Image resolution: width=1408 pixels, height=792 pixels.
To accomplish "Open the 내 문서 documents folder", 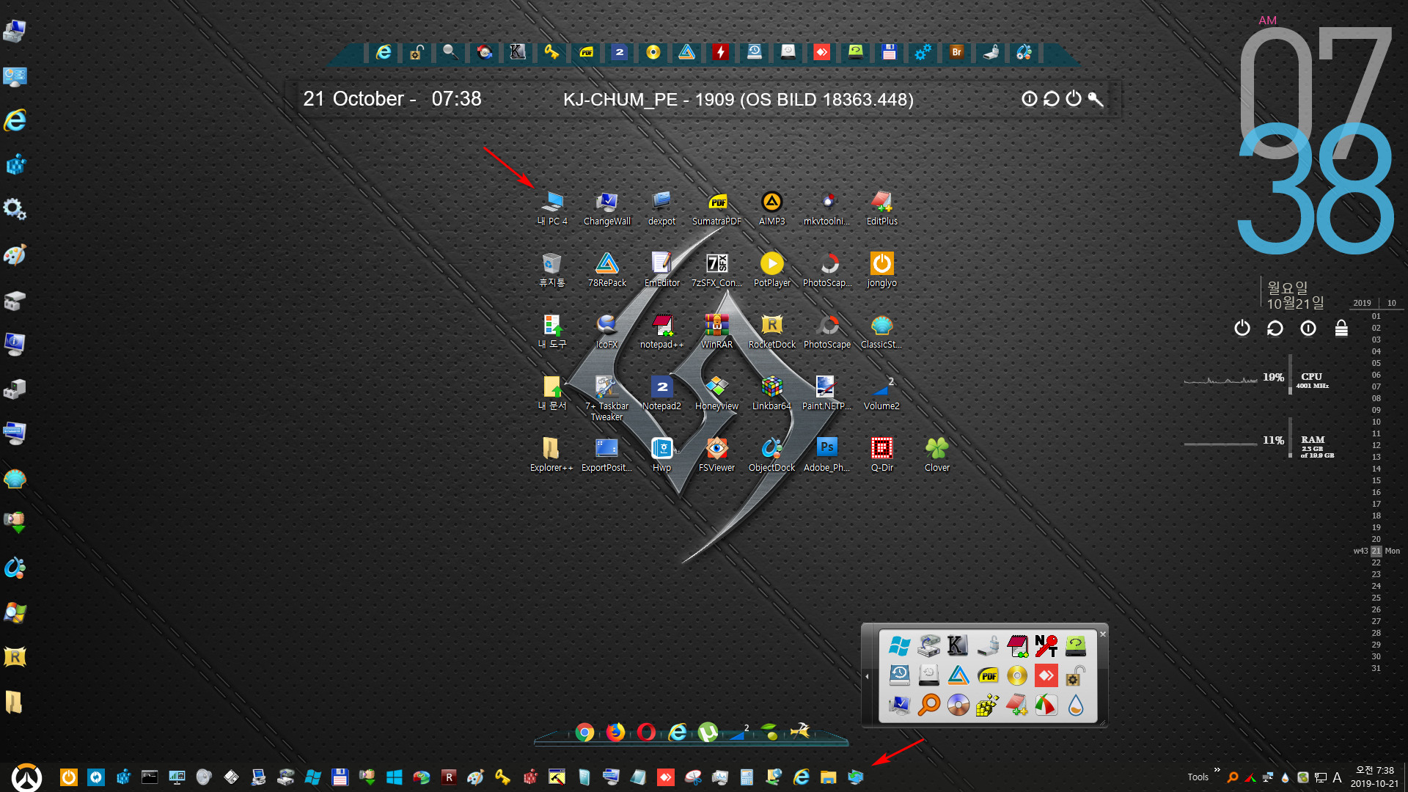I will (551, 393).
